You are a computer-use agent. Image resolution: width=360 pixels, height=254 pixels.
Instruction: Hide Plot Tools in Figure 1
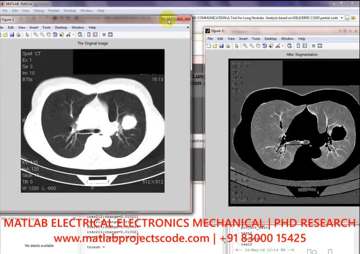click(104, 34)
